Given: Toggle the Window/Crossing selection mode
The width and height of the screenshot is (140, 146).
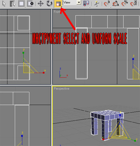Looking at the screenshot, I should pyautogui.click(x=30, y=4).
